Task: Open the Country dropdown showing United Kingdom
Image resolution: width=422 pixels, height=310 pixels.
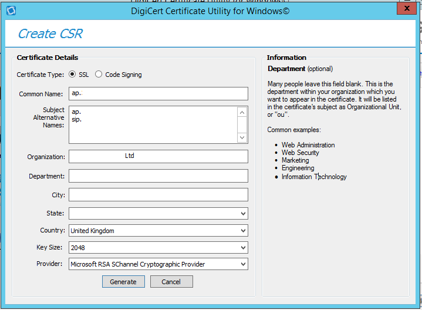Action: coord(158,231)
